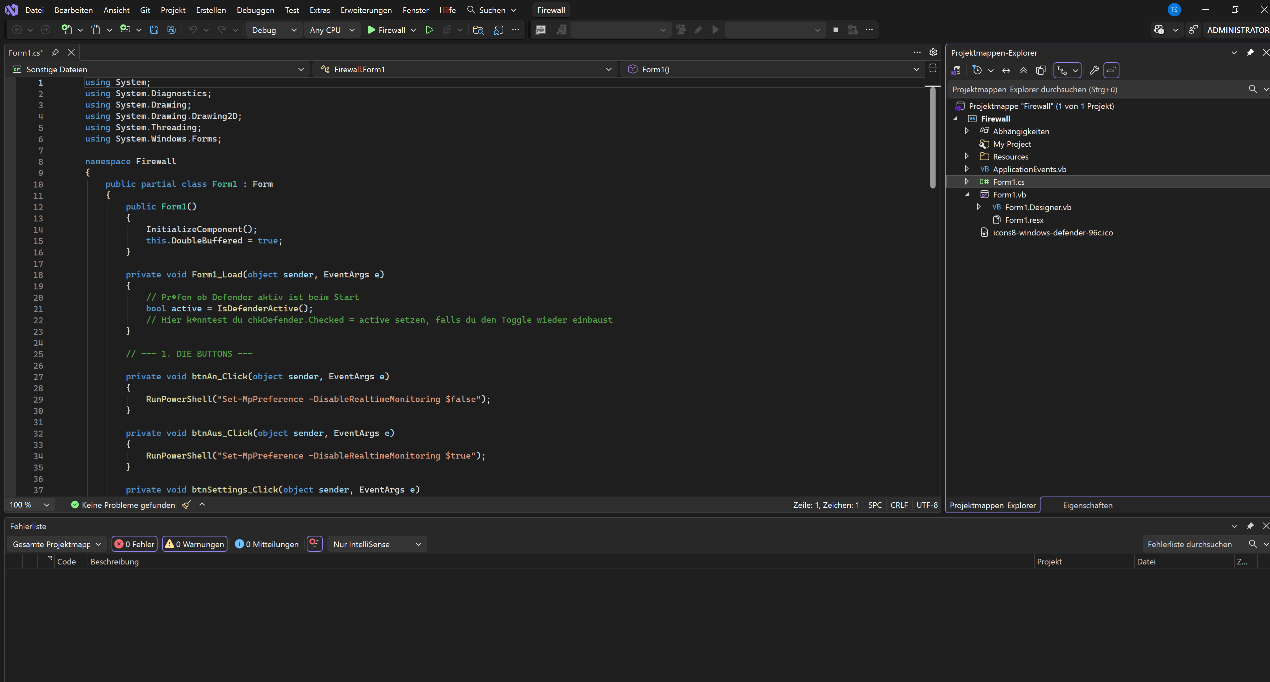The width and height of the screenshot is (1270, 682).
Task: Focus Projektmappen-Explorer durchsuchen field
Action: pos(1097,89)
